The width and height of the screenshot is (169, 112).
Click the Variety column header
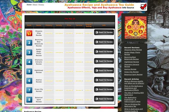tap(59, 25)
